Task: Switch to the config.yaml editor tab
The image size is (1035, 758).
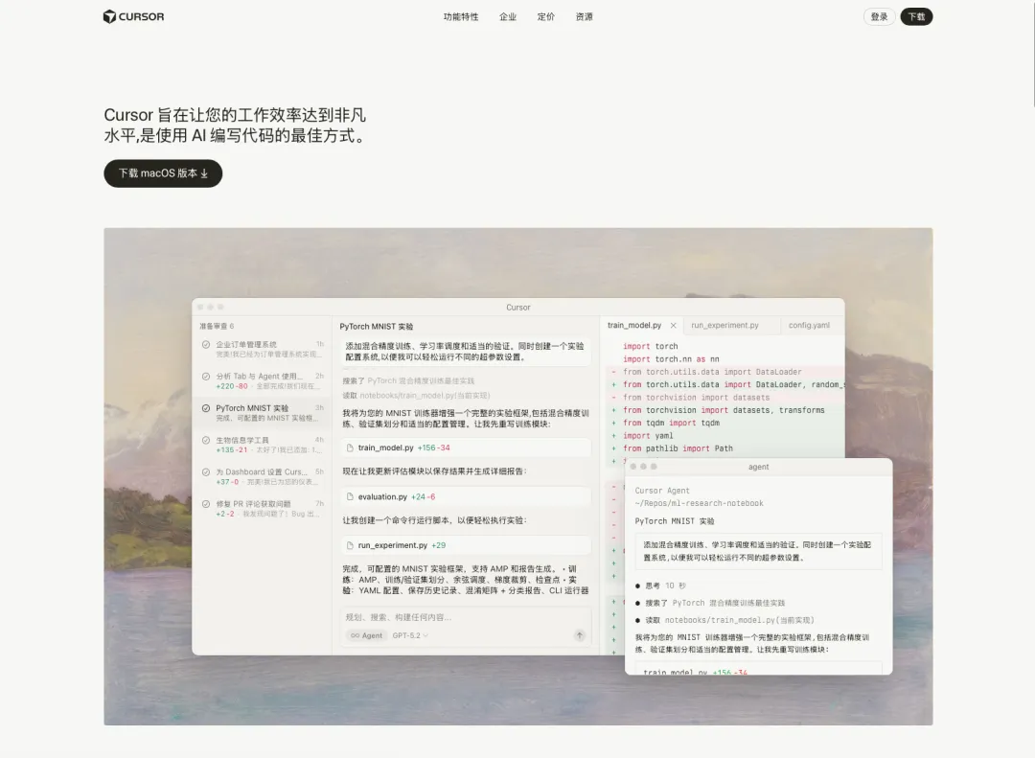Action: pyautogui.click(x=809, y=326)
